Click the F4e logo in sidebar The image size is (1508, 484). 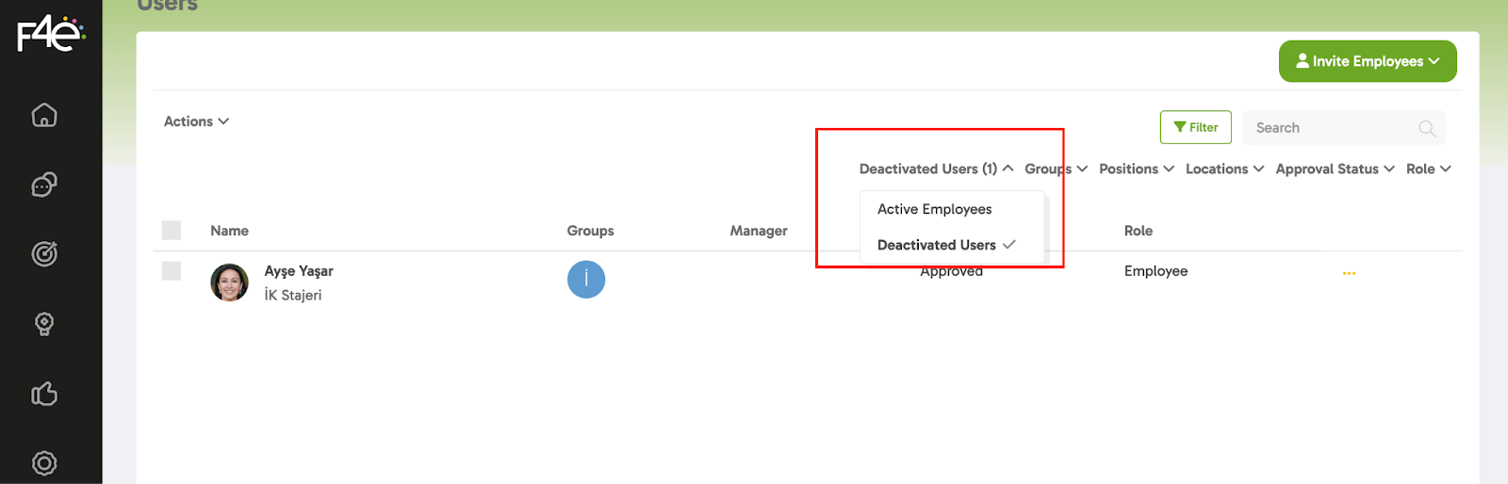click(x=50, y=35)
